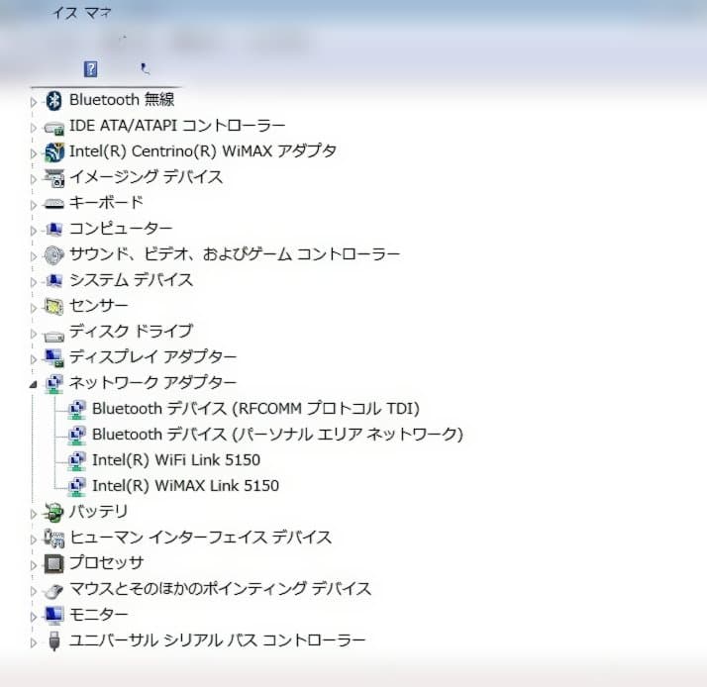This screenshot has width=707, height=687.
Task: Select Intel(R) WiFi Link 5150 entry
Action: point(176,460)
